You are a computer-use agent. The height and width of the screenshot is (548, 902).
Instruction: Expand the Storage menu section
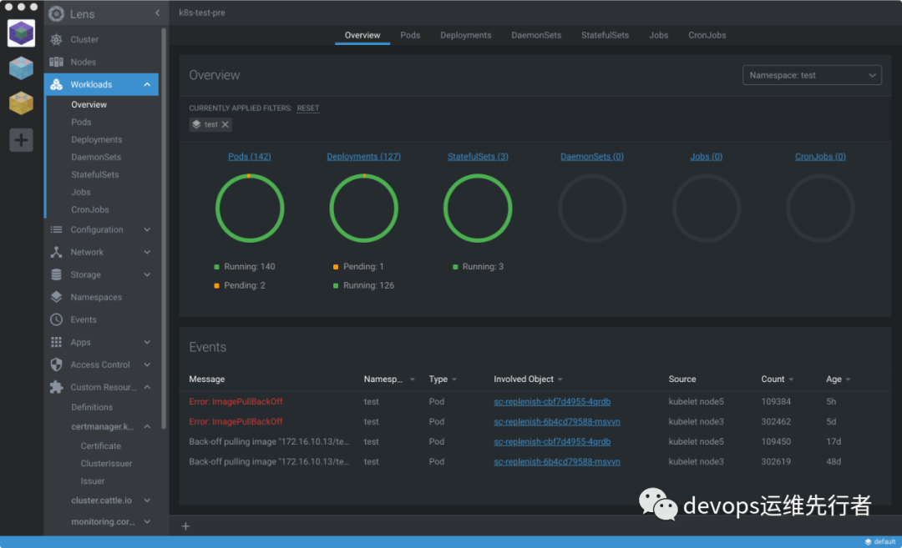point(147,274)
